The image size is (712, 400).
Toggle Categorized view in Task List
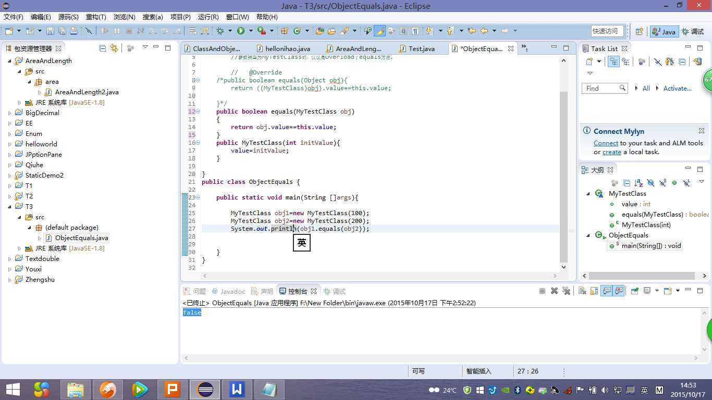pyautogui.click(x=613, y=61)
